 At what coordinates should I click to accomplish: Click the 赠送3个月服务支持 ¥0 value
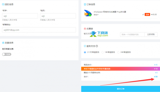pyautogui.click(x=156, y=73)
